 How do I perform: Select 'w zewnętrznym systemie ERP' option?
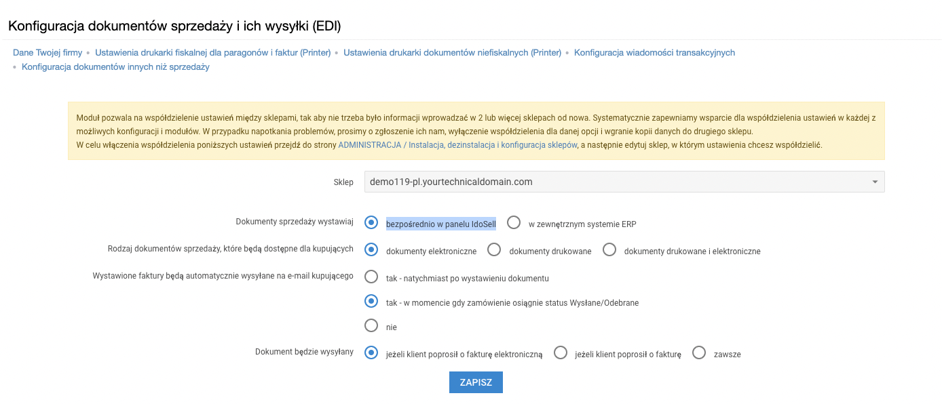point(514,222)
